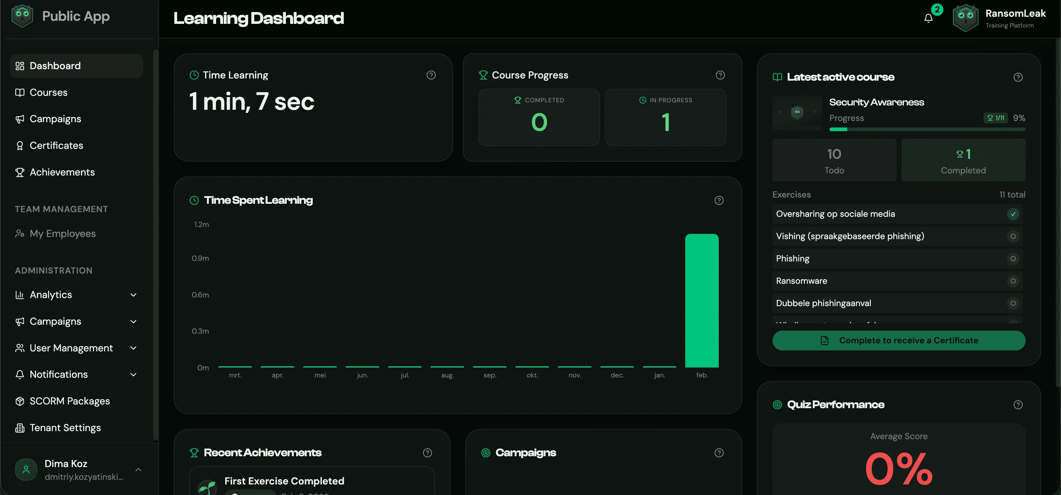Image resolution: width=1061 pixels, height=495 pixels.
Task: Open the Dima Koz account menu chevron
Action: (138, 470)
